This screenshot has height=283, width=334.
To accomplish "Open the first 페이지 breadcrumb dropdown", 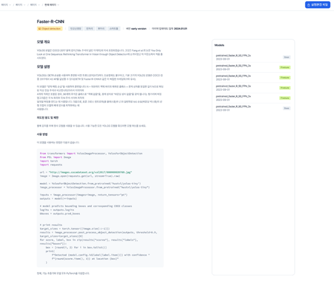I will pos(6,5).
